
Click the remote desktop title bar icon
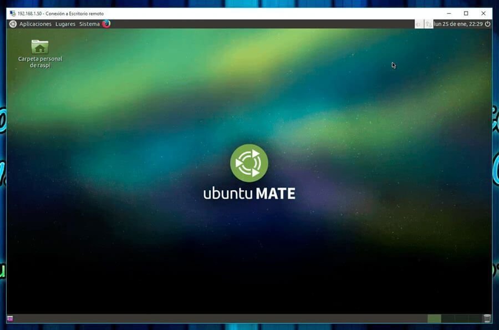click(x=13, y=14)
